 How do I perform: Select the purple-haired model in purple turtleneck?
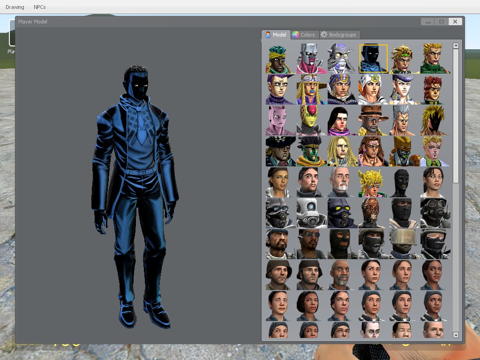pos(281,90)
